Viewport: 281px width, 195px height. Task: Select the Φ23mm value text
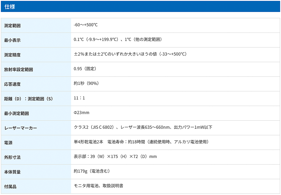coord(82,113)
